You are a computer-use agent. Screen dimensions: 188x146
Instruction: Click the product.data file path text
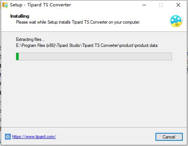coord(87,45)
